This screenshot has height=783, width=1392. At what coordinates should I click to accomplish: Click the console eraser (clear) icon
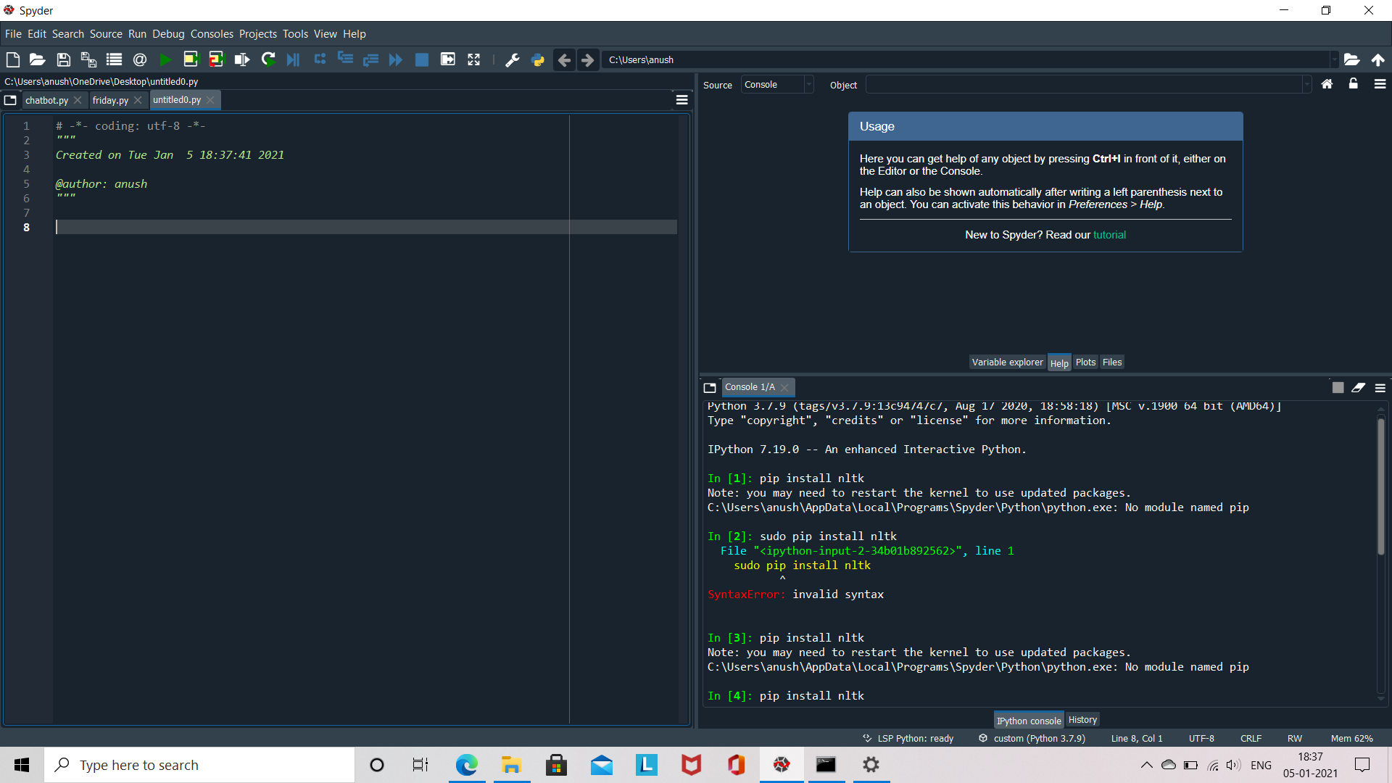(x=1358, y=388)
